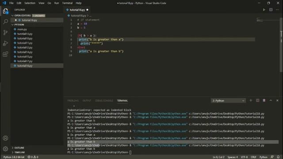Select the Terminal panel tab
283x159 pixels.
(122, 101)
